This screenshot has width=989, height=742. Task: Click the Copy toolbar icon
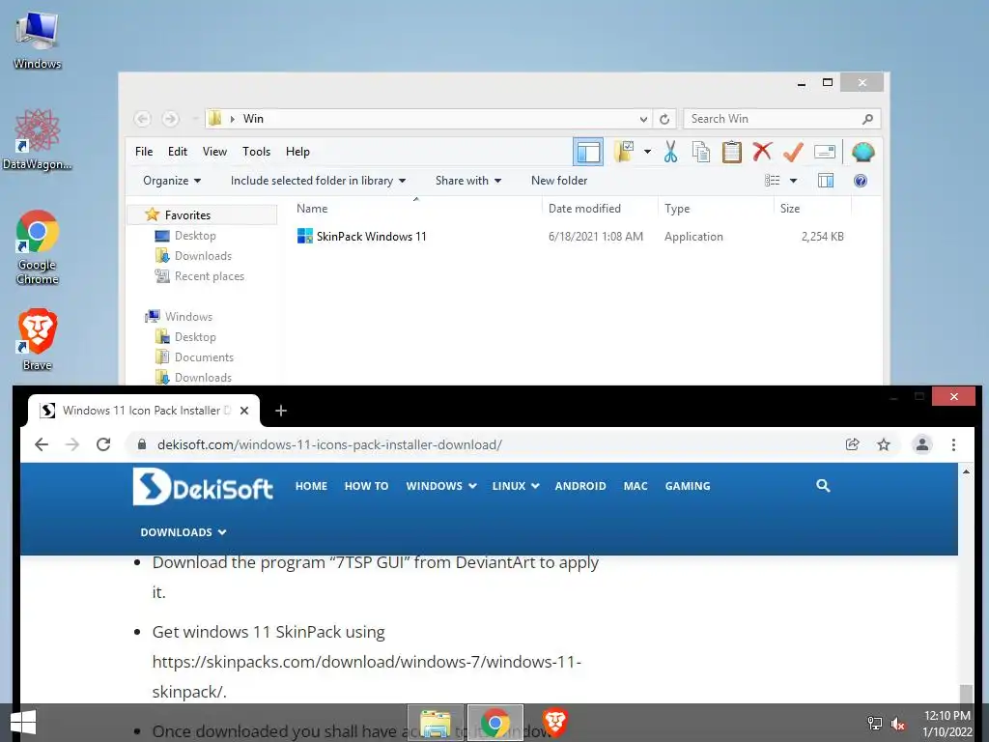pos(701,152)
